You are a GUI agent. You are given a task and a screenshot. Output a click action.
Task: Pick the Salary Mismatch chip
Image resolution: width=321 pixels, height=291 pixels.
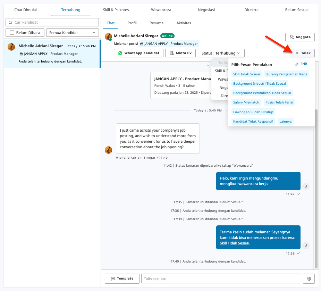coord(246,102)
